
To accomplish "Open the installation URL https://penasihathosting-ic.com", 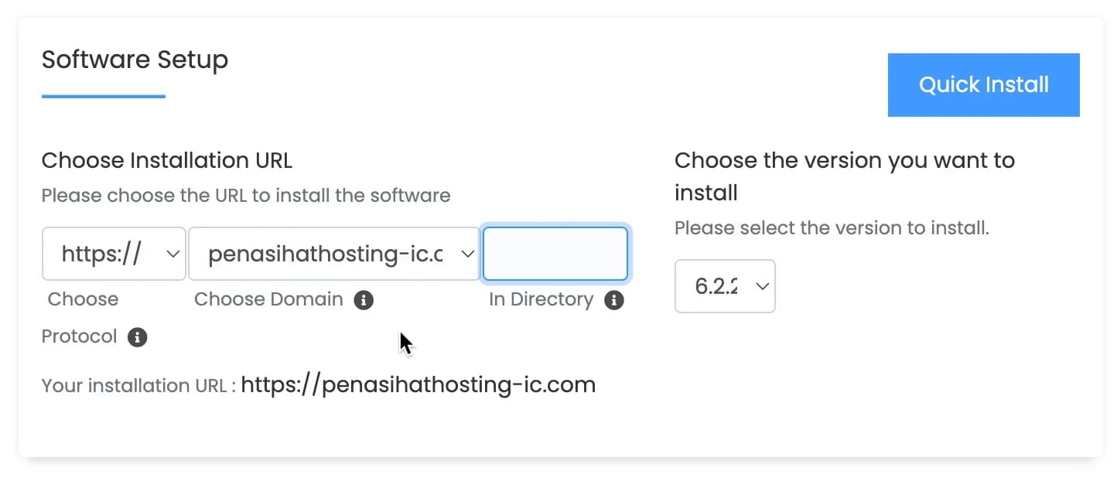I will pyautogui.click(x=418, y=384).
